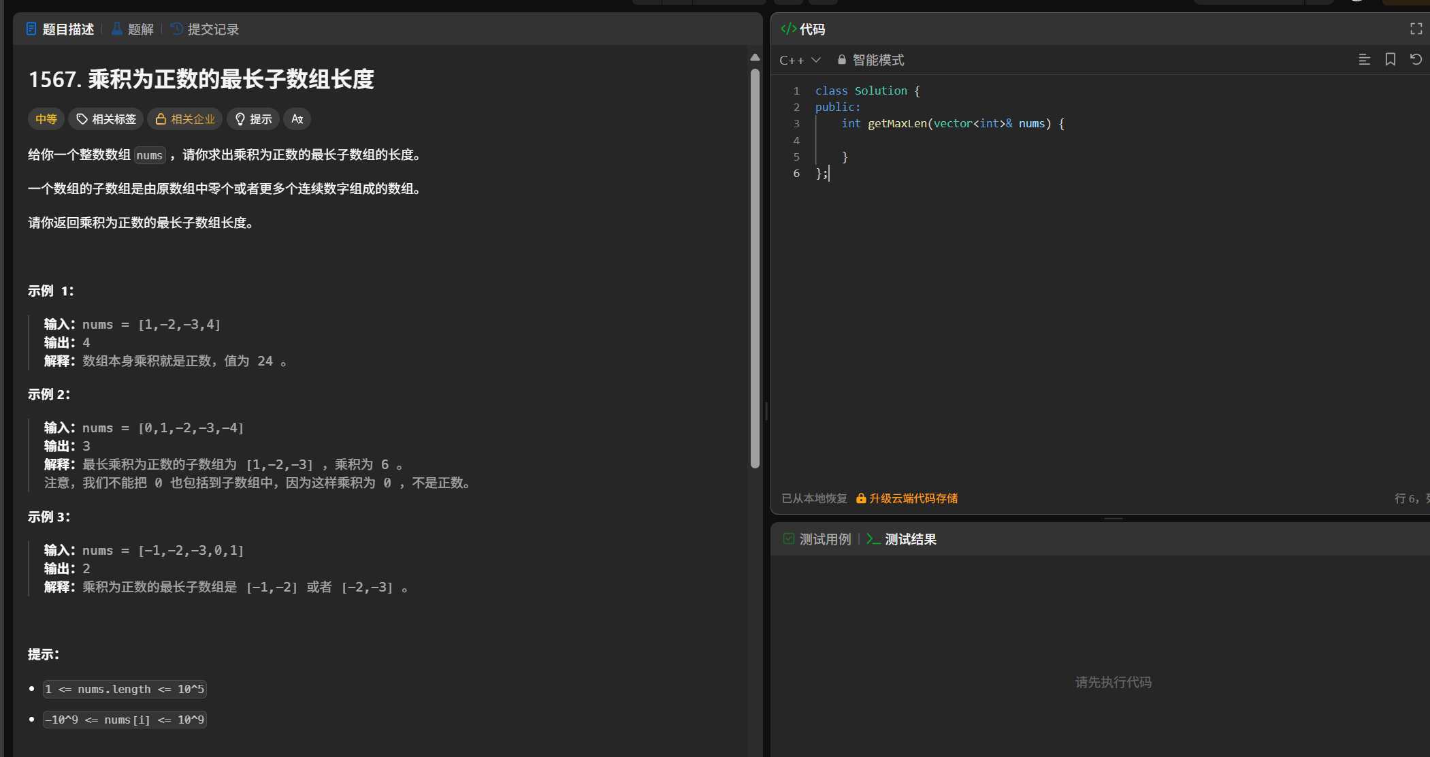1430x757 pixels.
Task: Click the 中等 difficulty badge
Action: pyautogui.click(x=46, y=119)
